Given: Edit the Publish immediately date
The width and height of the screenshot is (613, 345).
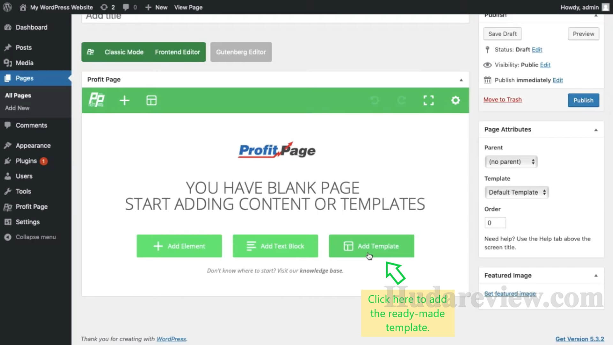Looking at the screenshot, I should click(557, 80).
